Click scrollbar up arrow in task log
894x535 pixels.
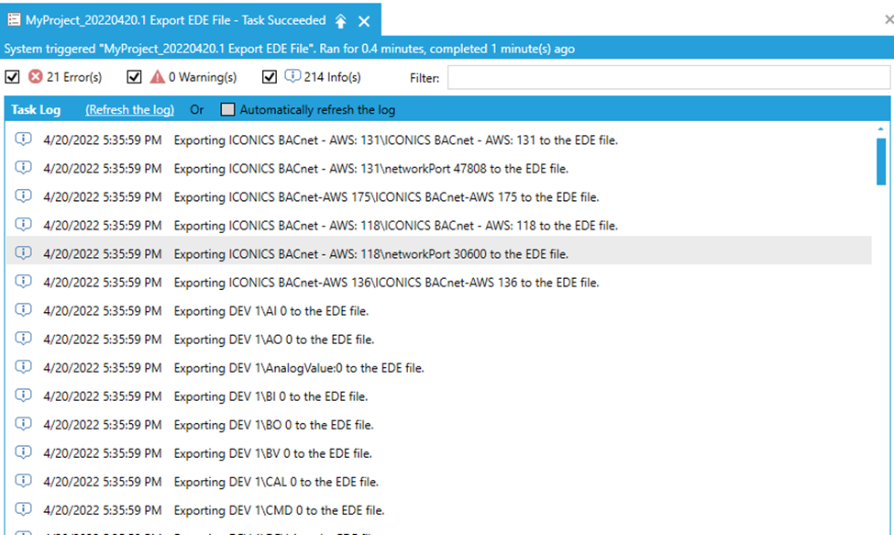pyautogui.click(x=881, y=129)
